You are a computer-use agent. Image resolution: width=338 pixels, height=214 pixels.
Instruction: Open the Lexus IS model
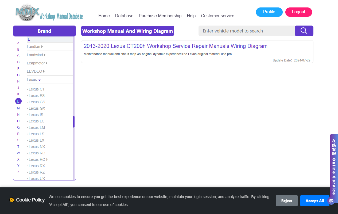point(36,115)
